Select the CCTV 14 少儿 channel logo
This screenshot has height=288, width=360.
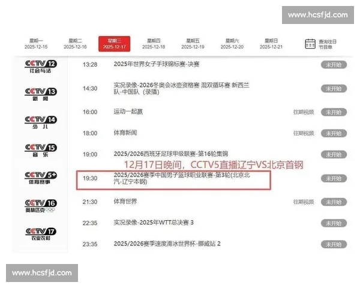pyautogui.click(x=41, y=122)
